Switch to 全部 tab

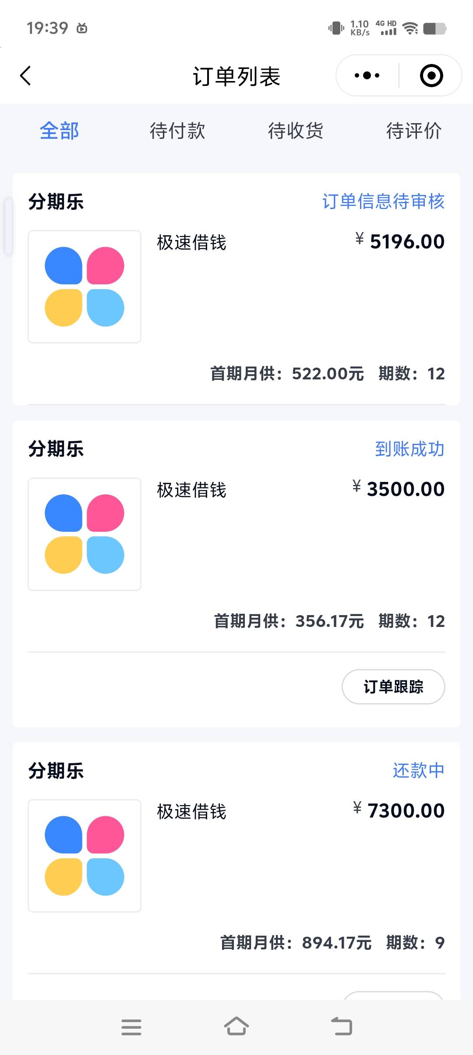(59, 131)
